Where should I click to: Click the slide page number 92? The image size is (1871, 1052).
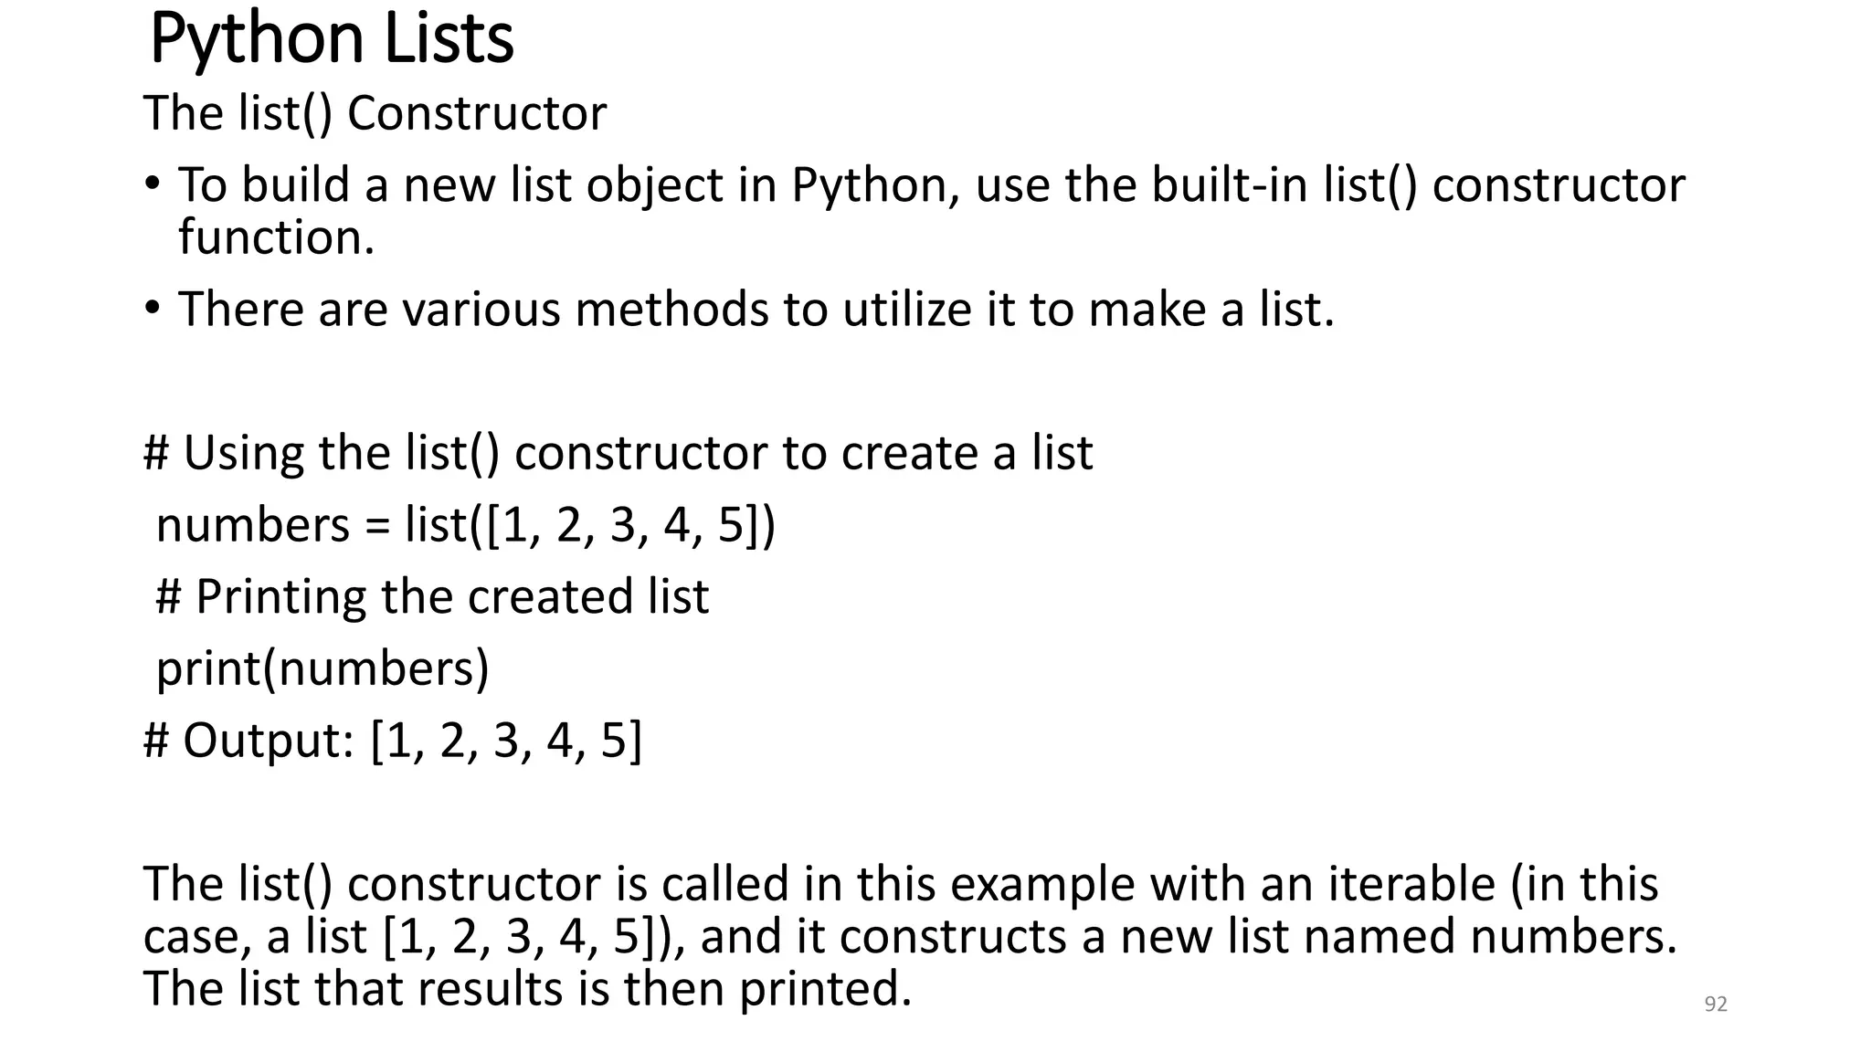coord(1716,1004)
